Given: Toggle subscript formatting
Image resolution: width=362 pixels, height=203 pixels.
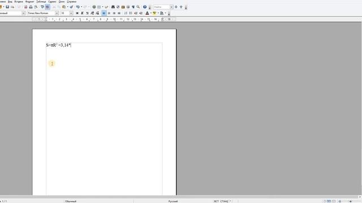Looking at the screenshot, I should pos(97,13).
